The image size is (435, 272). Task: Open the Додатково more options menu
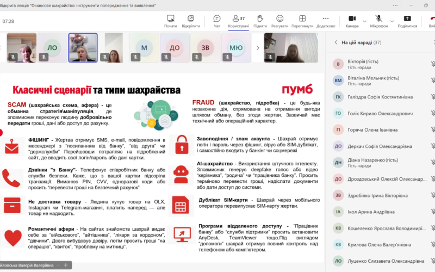coord(326,21)
